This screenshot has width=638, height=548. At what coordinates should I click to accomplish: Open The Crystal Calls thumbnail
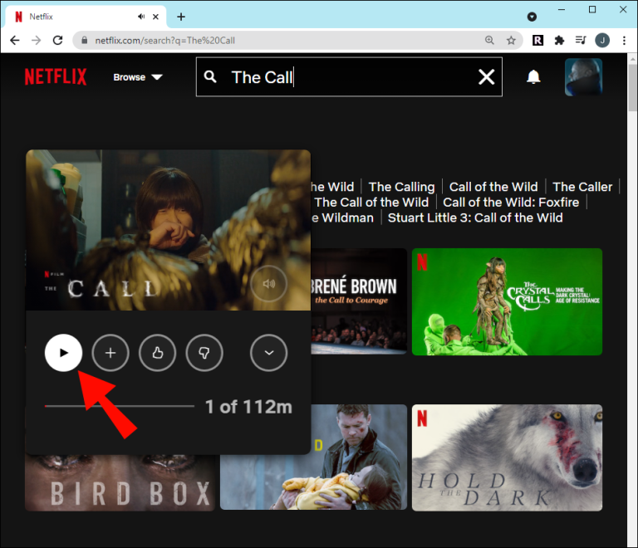[x=507, y=301]
